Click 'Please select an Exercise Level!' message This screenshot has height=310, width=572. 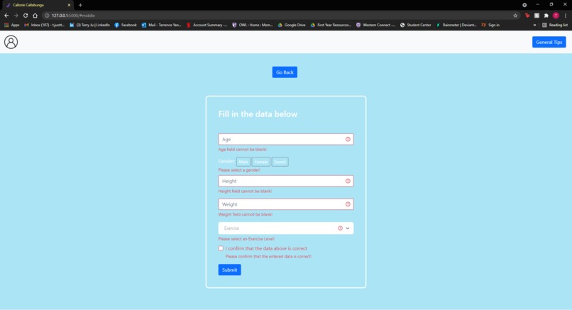click(246, 239)
